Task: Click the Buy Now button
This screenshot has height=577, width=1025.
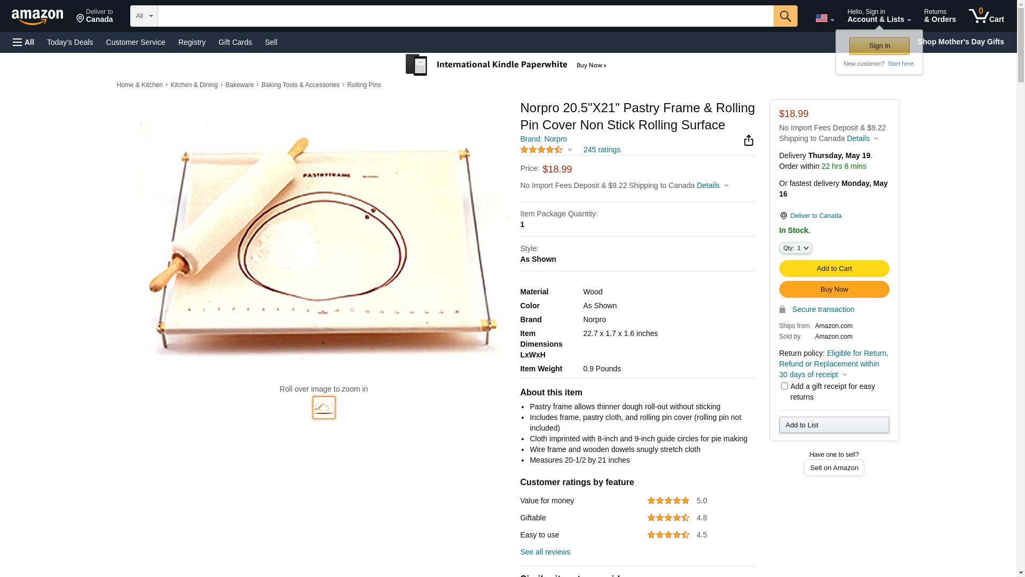Action: [833, 290]
